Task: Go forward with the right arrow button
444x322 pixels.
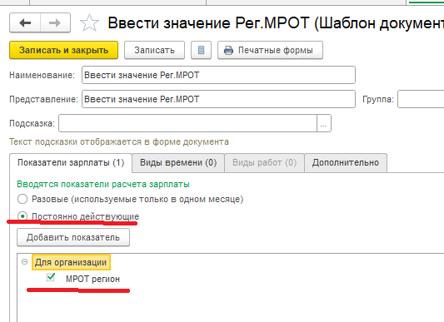Action: 55,22
